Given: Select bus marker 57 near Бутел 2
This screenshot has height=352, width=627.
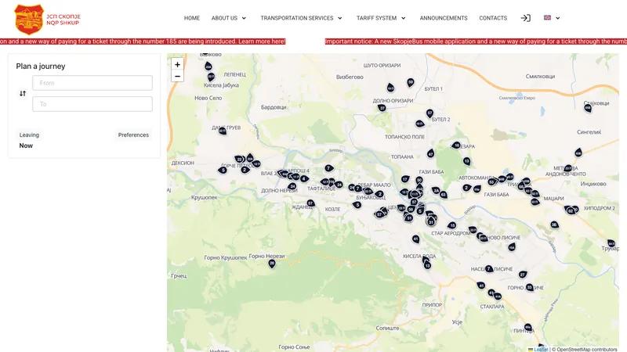Looking at the screenshot, I should click(429, 113).
